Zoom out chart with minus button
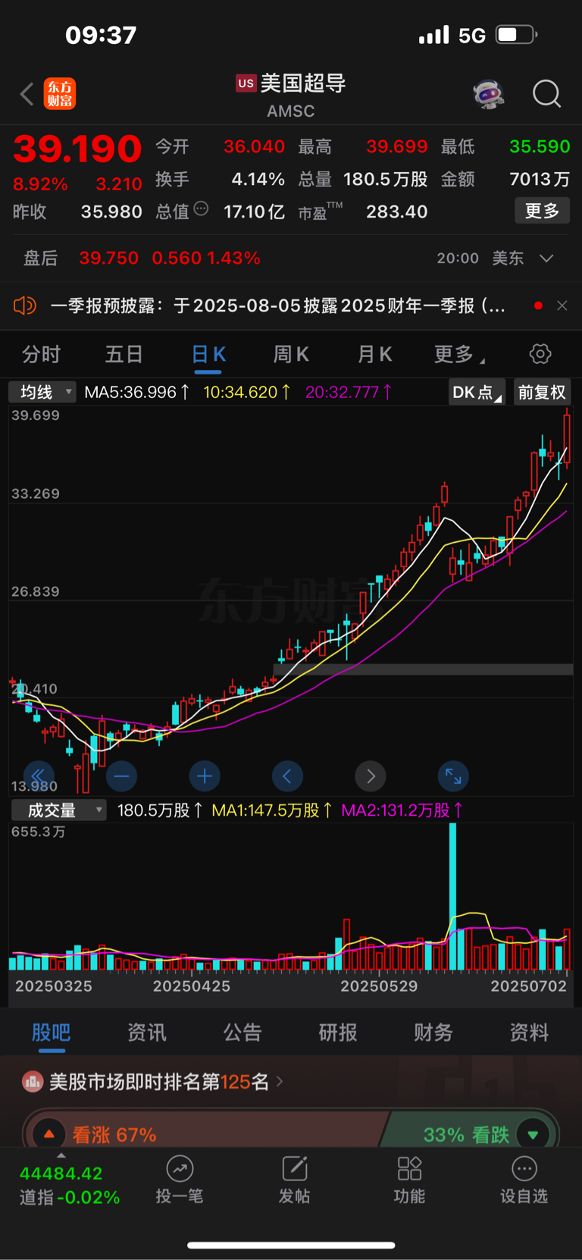 (x=121, y=776)
